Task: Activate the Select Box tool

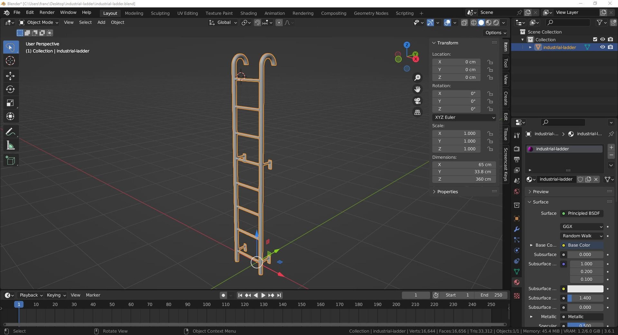Action: point(10,47)
